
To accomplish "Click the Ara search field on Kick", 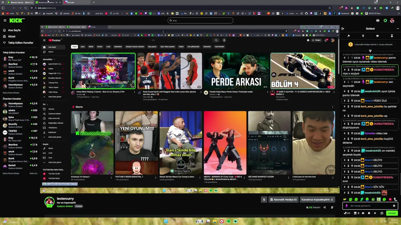I will [x=200, y=21].
